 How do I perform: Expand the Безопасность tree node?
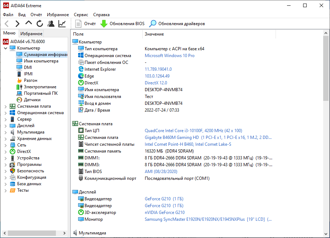(x=5, y=171)
